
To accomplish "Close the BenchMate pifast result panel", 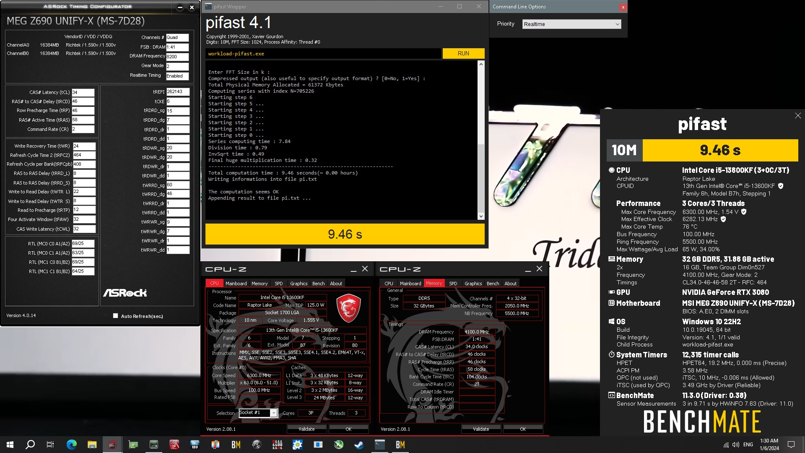I will [x=798, y=115].
